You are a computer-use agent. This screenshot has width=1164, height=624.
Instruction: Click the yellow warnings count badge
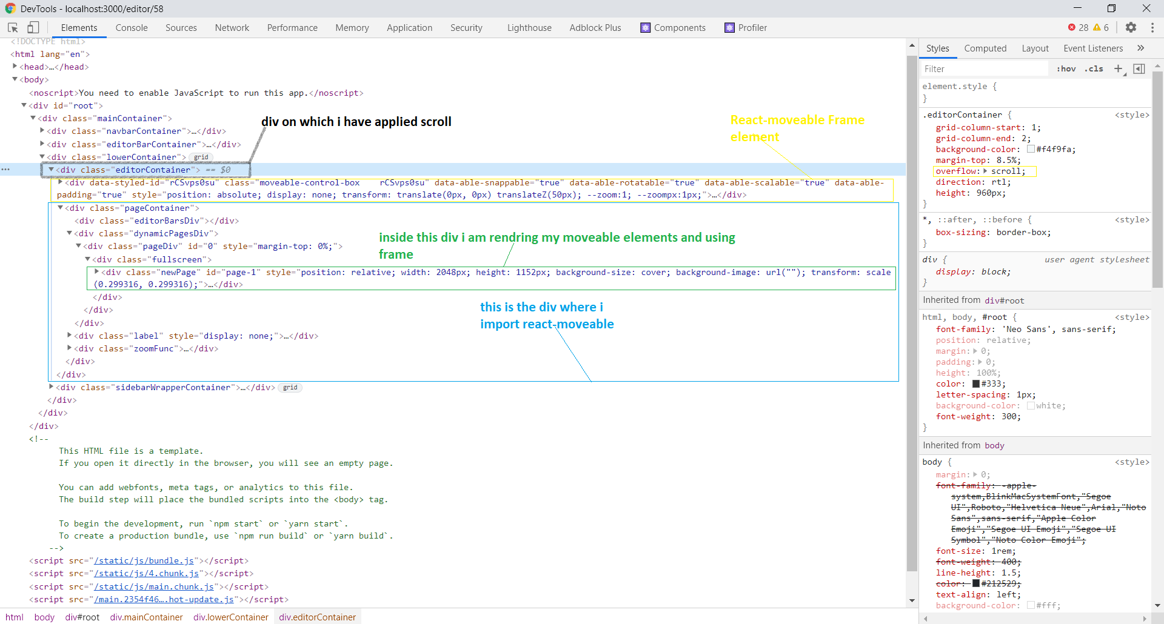point(1101,28)
